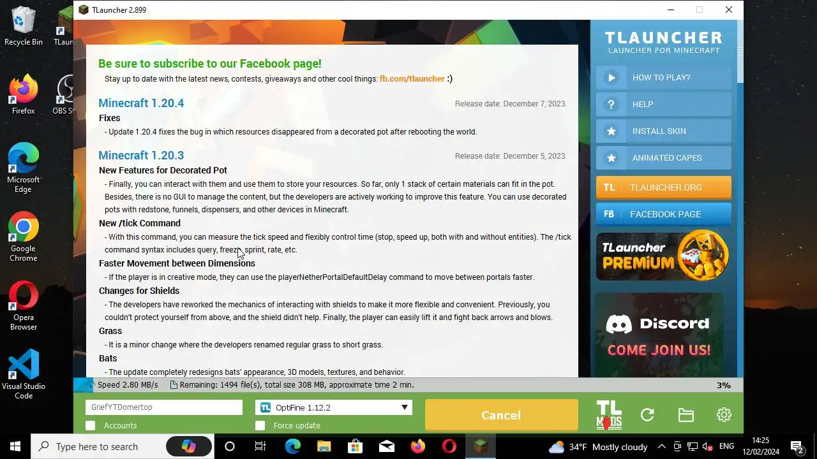The width and height of the screenshot is (817, 459).
Task: Open clock and date 14:25 panel
Action: point(761,446)
